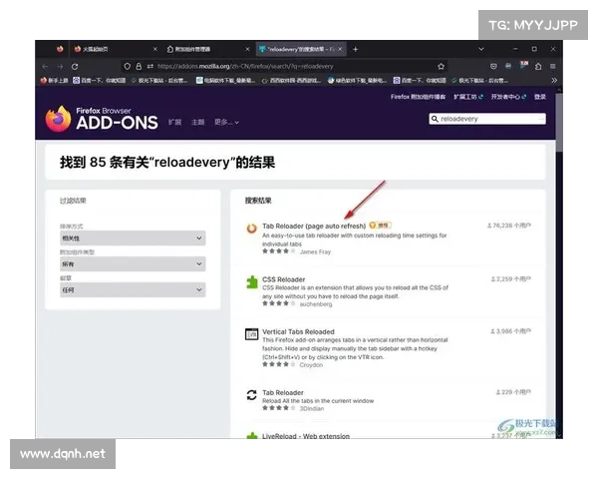Expand the 更多 menu in header
This screenshot has width=598, height=479.
coord(226,122)
